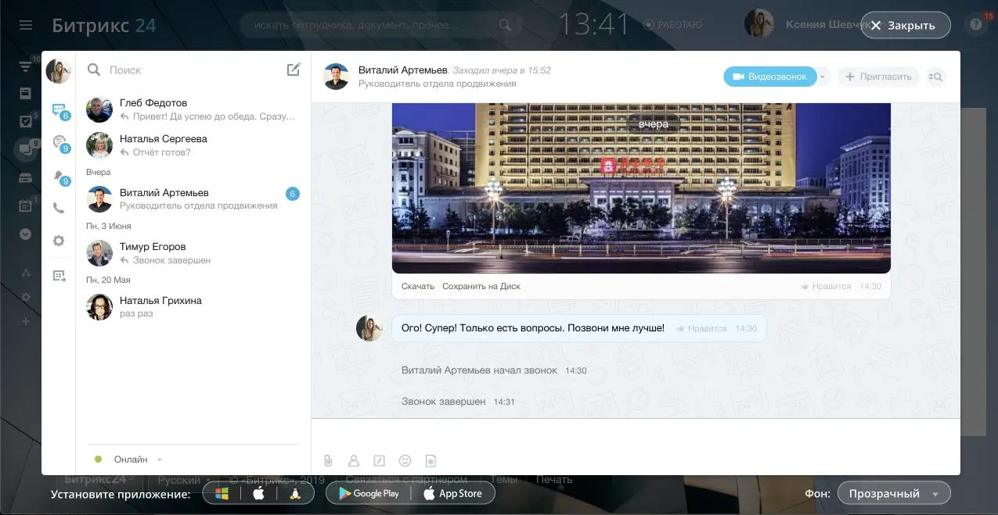This screenshot has height=515, width=998.
Task: Attach a file using the paperclip icon
Action: [x=328, y=460]
